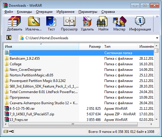Sort by the Тип column header

[x=120, y=46]
